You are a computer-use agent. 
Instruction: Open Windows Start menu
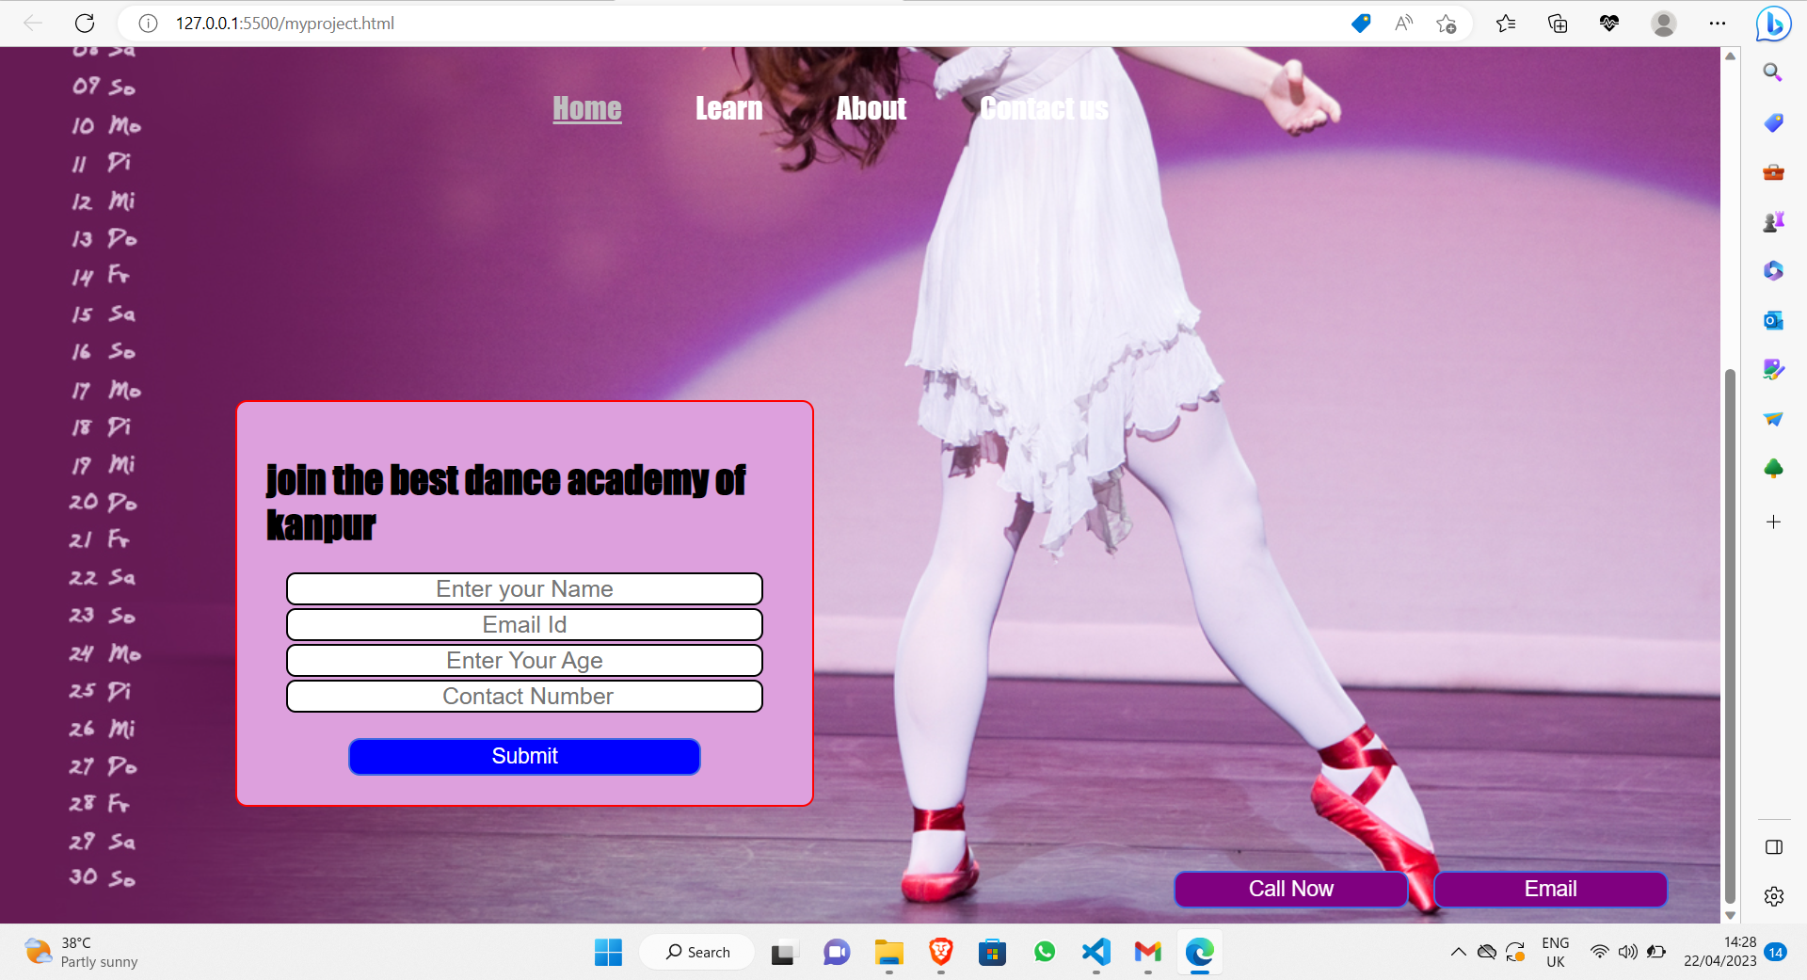point(608,953)
